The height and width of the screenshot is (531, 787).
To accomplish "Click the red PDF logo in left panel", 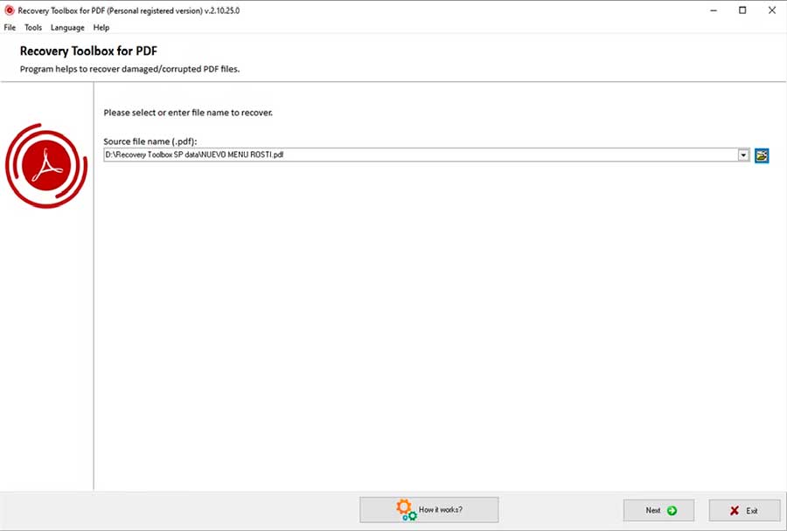I will coord(45,165).
